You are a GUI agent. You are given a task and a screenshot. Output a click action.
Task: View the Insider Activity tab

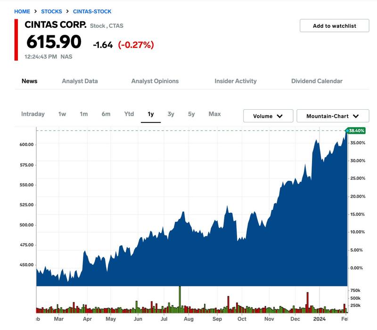click(x=235, y=81)
